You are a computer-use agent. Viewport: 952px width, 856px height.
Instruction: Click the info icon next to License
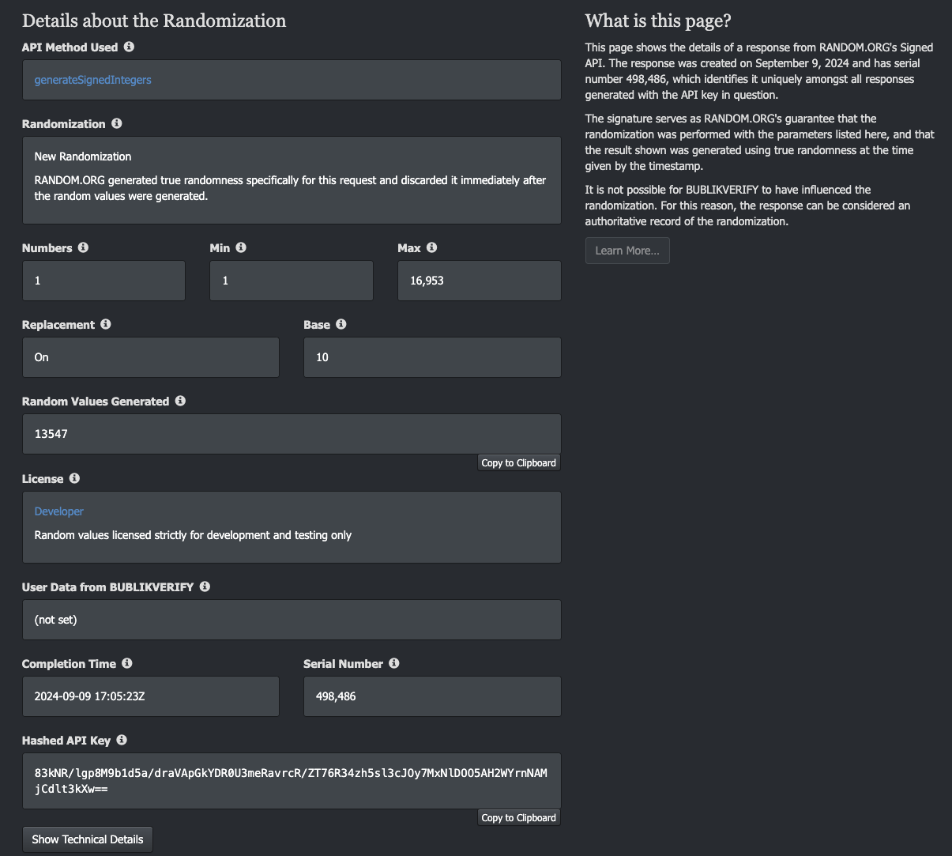coord(74,478)
